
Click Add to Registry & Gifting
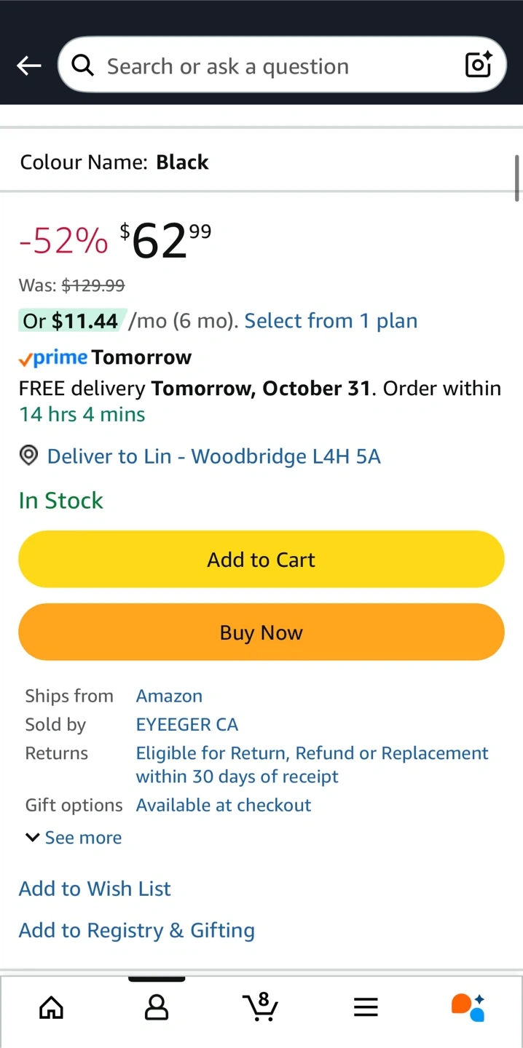point(137,931)
